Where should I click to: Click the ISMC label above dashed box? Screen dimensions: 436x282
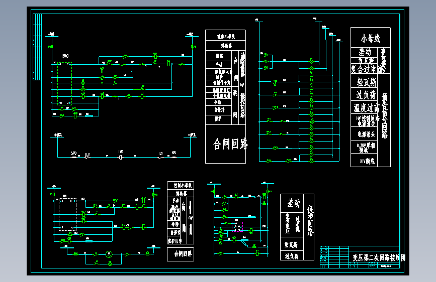[x=65, y=56]
